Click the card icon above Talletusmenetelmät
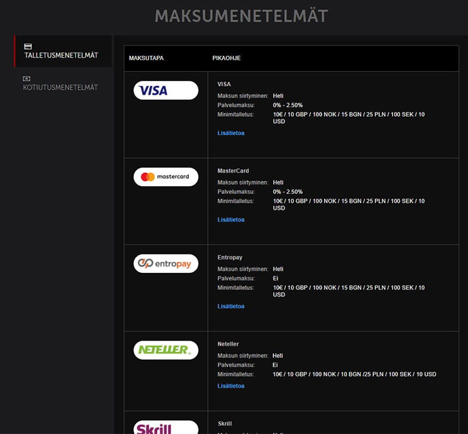Screen dimensions: 468x434 point(28,46)
